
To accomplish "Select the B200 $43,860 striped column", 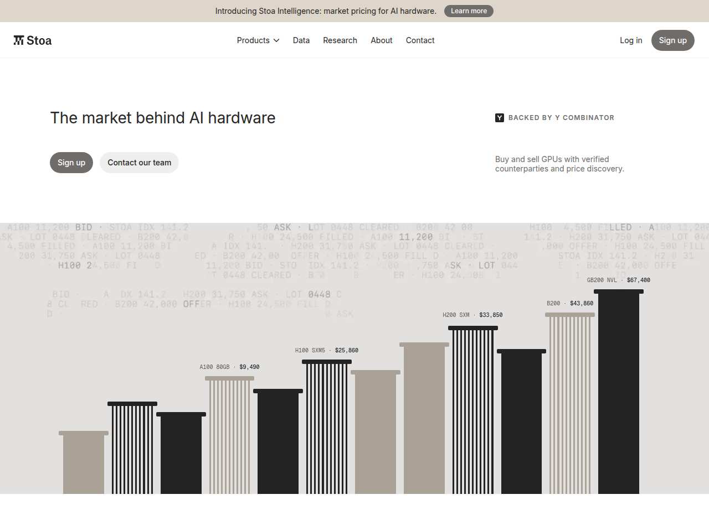I will pos(570,403).
